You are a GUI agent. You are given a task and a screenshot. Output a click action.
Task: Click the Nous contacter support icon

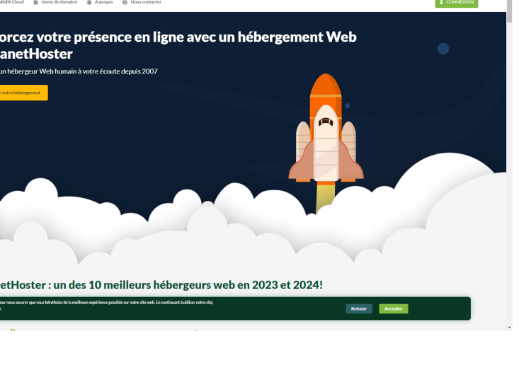(125, 2)
